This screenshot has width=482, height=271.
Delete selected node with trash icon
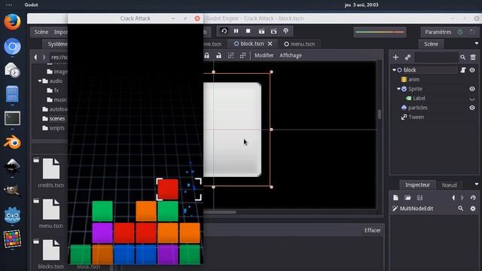pos(473,57)
